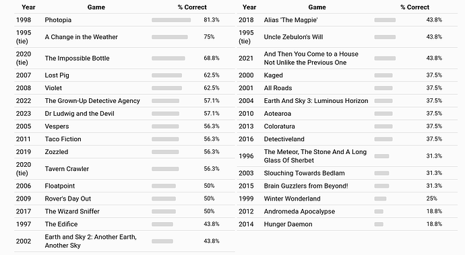Viewport: 465px width, 255px height.
Task: Click Earth and Sky 2 game title
Action: (x=91, y=241)
